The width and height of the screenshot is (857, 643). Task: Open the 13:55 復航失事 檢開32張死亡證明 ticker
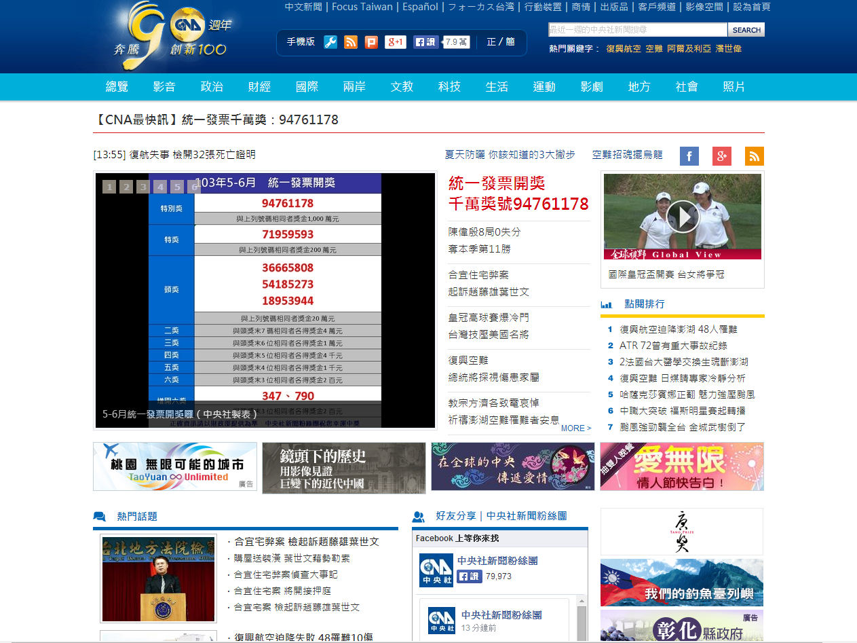(174, 155)
